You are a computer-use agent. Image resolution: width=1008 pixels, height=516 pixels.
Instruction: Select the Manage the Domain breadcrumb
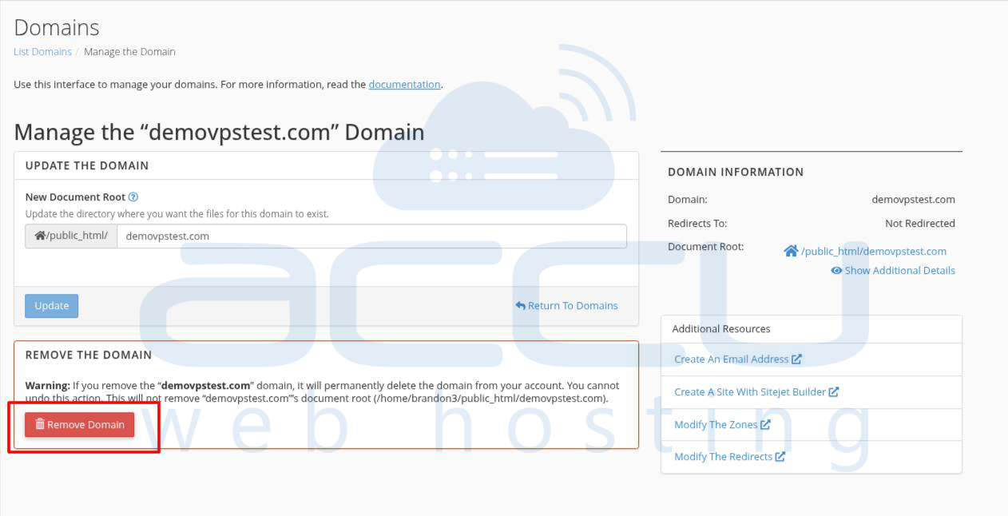pos(129,52)
